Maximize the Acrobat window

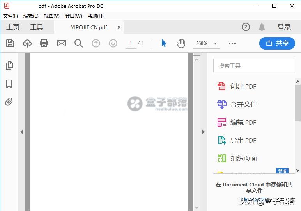274,6
